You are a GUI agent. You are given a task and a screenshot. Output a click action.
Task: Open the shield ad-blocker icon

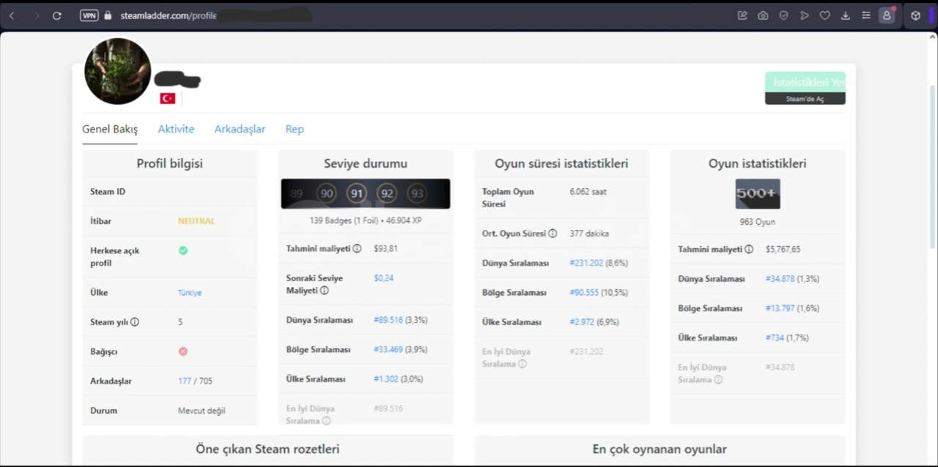pos(783,15)
